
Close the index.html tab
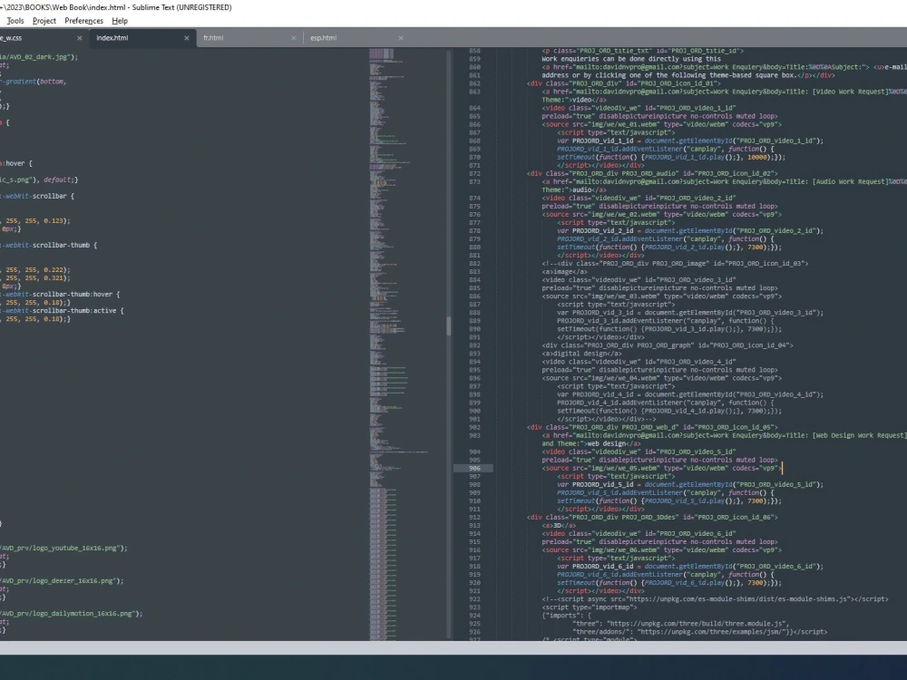(186, 38)
